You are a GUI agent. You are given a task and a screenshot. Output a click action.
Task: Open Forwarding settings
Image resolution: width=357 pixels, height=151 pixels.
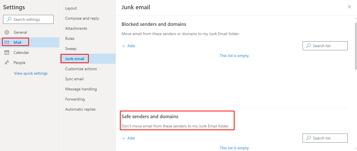[x=75, y=99]
